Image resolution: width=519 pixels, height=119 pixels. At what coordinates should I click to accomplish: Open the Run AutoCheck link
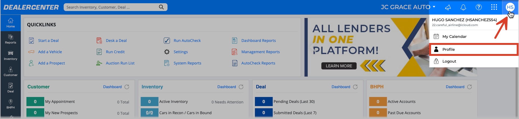pyautogui.click(x=187, y=41)
